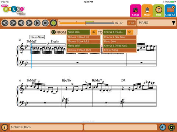Start playback with the Play button

click(x=37, y=23)
